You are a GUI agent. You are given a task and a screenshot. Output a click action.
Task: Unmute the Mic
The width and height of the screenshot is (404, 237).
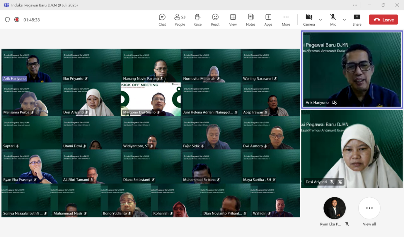click(333, 20)
